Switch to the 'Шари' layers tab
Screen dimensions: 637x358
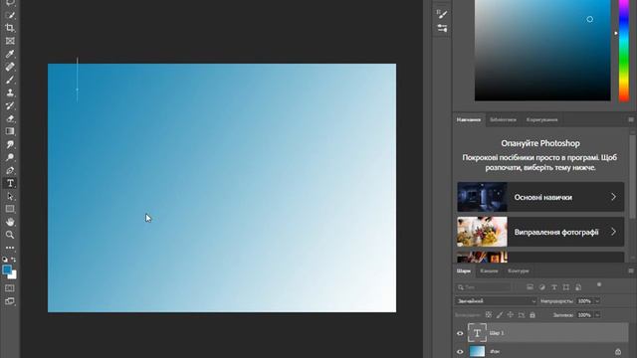(464, 270)
